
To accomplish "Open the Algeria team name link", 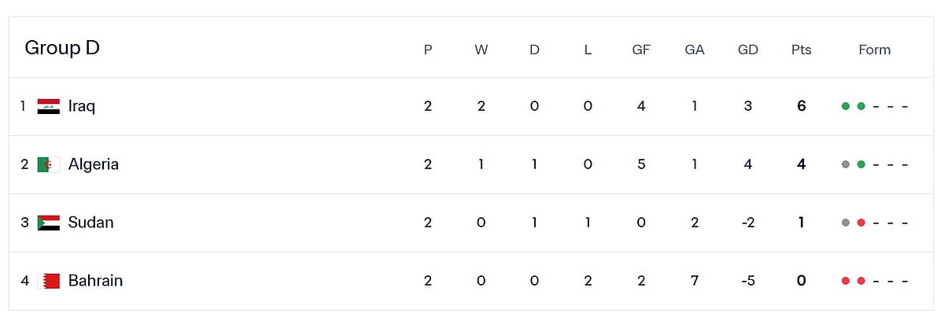I will [x=94, y=164].
